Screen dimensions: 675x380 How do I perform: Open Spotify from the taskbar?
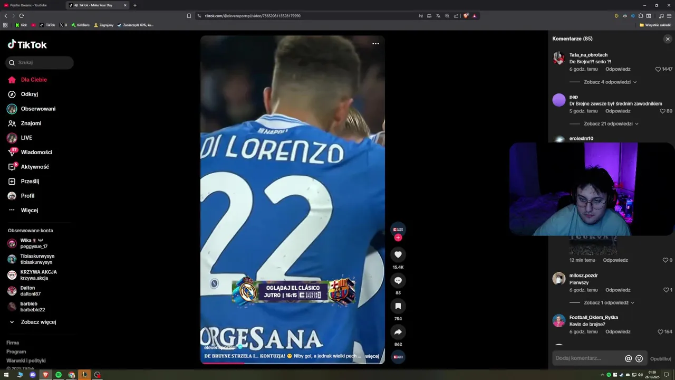click(59, 375)
